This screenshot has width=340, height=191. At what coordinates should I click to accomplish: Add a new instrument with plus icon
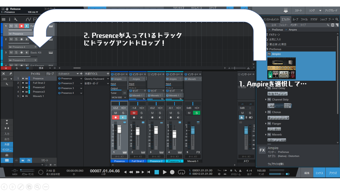coord(81,74)
